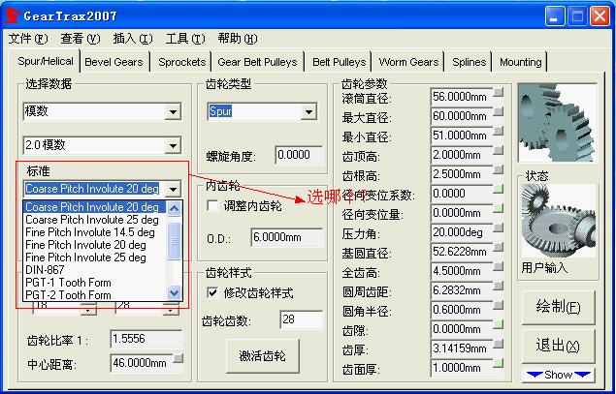The width and height of the screenshot is (616, 394).
Task: Switch to the Splines tab
Action: tap(470, 62)
